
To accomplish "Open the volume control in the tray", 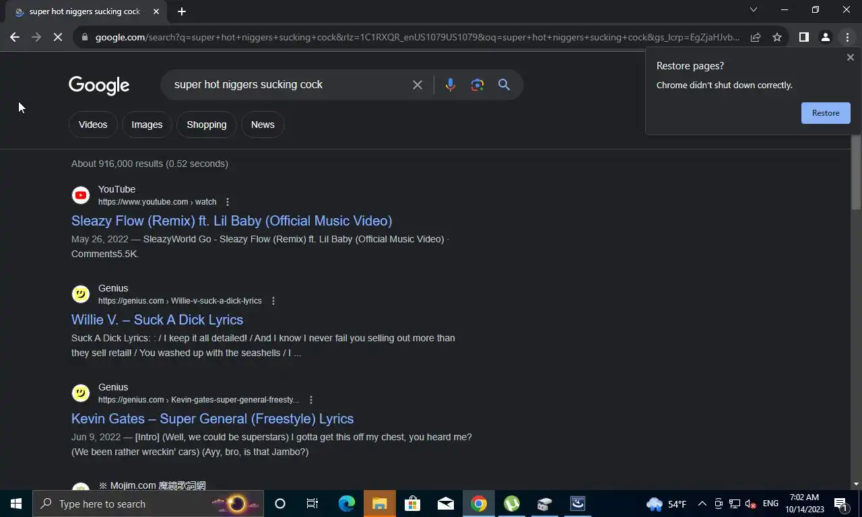I will [750, 504].
